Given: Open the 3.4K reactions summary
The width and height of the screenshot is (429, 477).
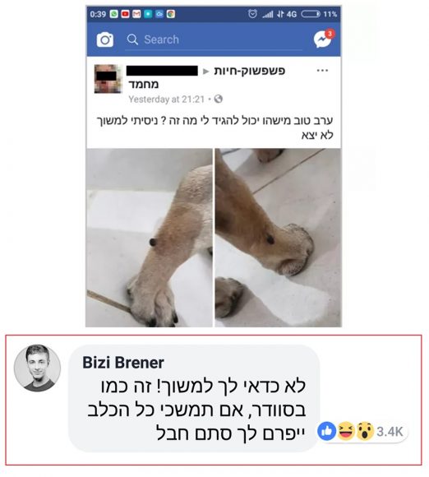Looking at the screenshot, I should pos(362,431).
